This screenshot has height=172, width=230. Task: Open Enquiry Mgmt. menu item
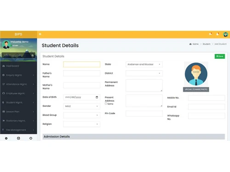(18, 75)
